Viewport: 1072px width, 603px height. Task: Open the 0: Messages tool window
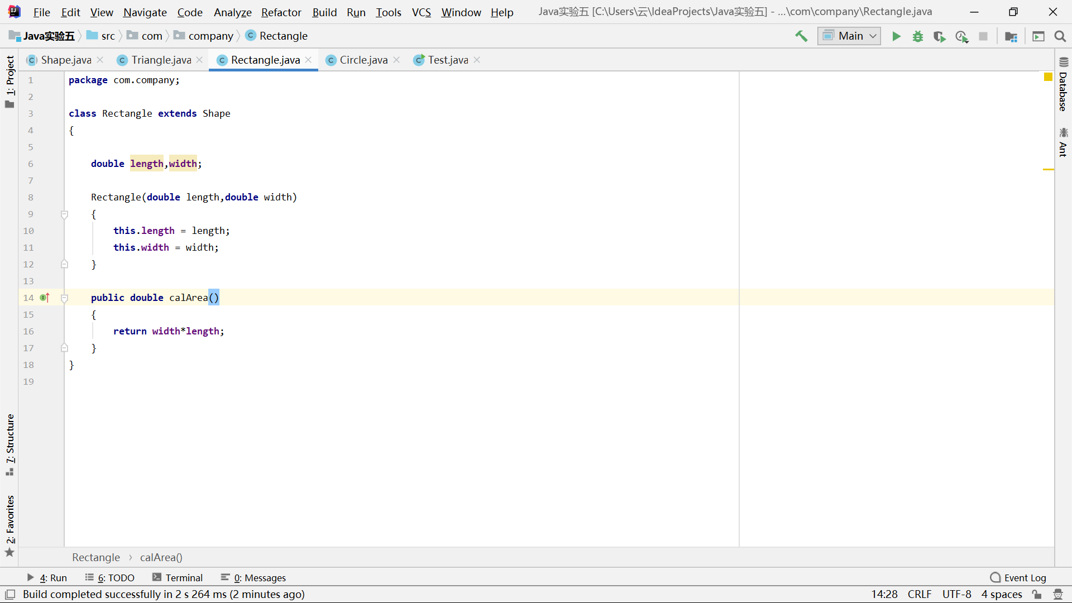[x=253, y=578]
